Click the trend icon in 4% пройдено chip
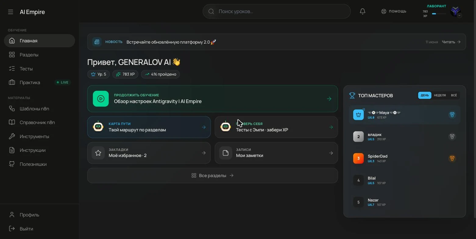The height and width of the screenshot is (239, 476). [x=147, y=74]
